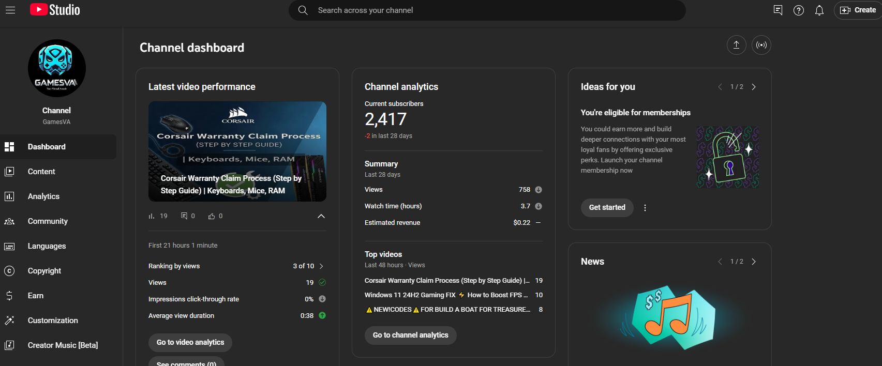The width and height of the screenshot is (882, 366).
Task: Click the down arrow beside Views 758
Action: click(539, 190)
